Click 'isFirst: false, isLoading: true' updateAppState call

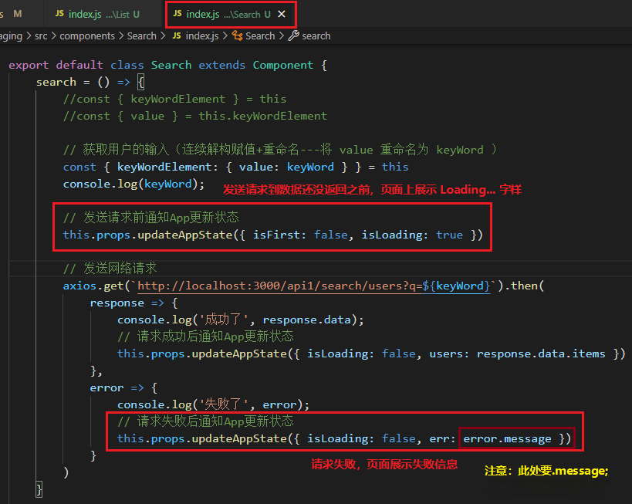pyautogui.click(x=272, y=235)
